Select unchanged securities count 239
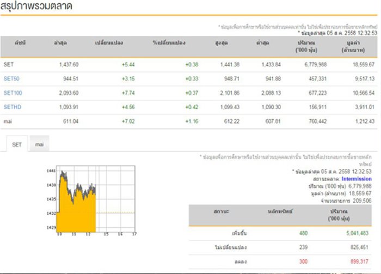The width and height of the screenshot is (381, 274). pos(303,247)
